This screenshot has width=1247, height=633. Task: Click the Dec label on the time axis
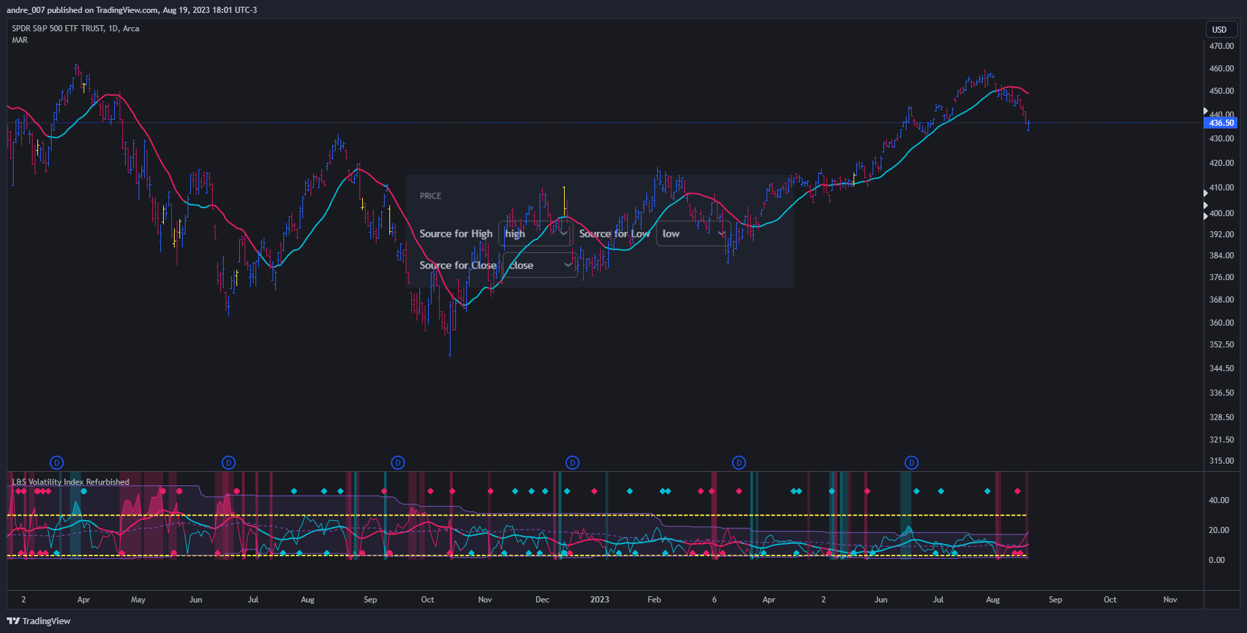pyautogui.click(x=542, y=600)
